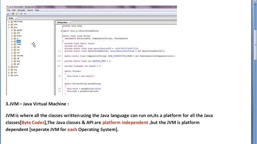Click the beans package icon

click(15, 36)
